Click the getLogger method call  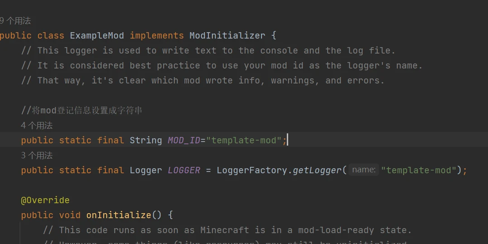point(317,171)
